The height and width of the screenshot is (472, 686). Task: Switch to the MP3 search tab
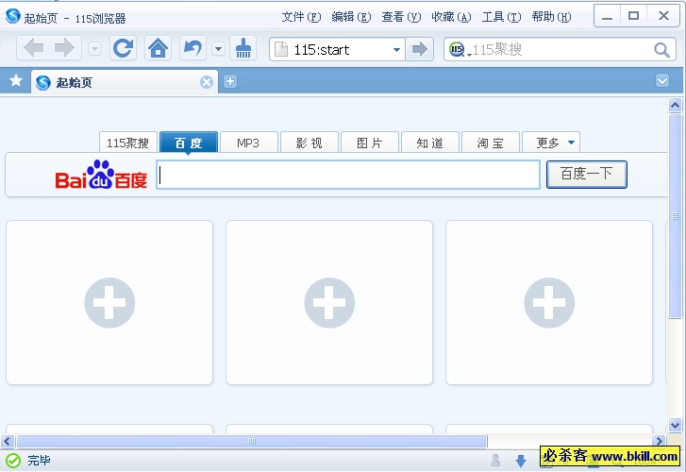tap(248, 143)
